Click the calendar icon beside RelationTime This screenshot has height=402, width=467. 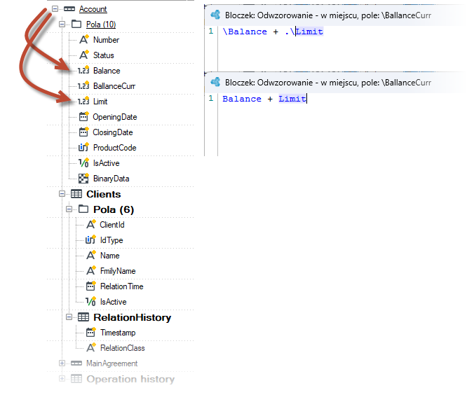[91, 286]
